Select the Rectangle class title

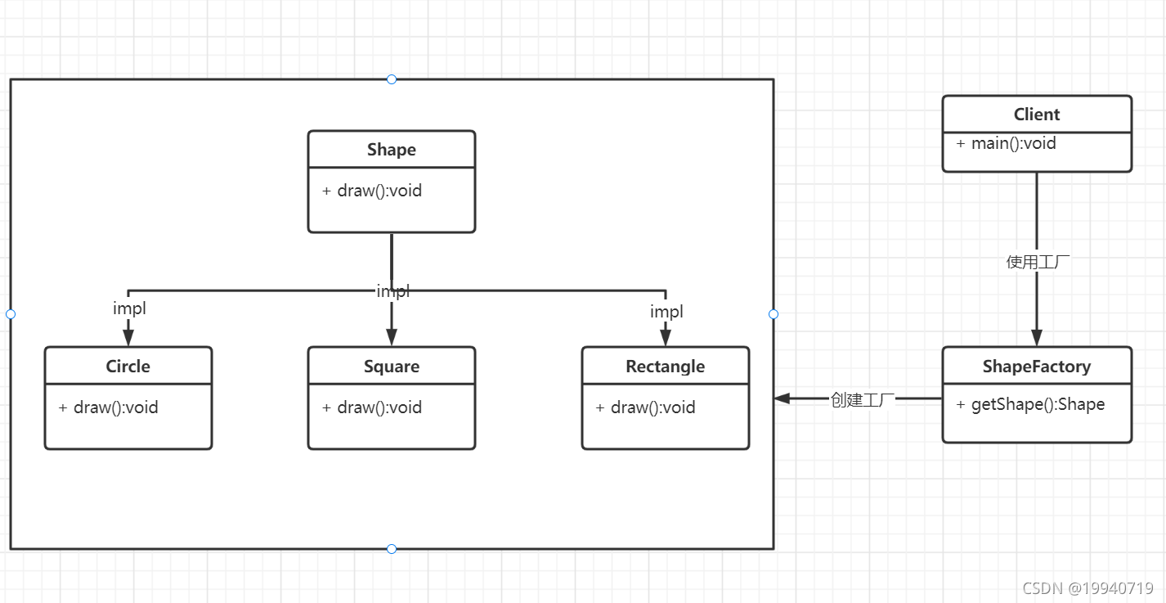coord(666,366)
